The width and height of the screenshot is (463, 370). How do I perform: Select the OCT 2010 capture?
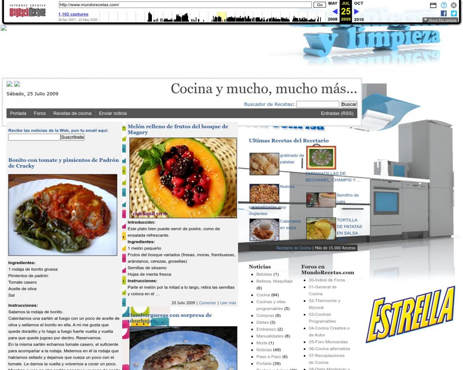pyautogui.click(x=359, y=11)
